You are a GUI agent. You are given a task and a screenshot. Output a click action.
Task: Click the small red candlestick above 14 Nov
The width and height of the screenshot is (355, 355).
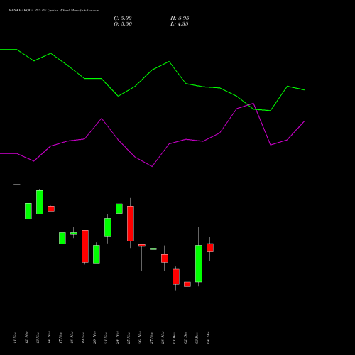tap(51, 209)
